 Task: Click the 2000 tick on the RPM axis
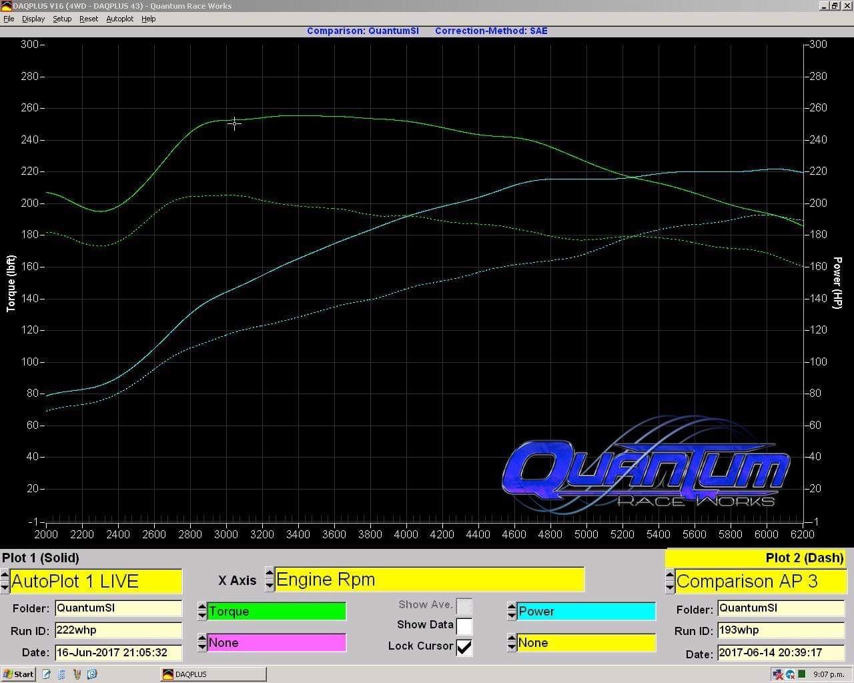coord(46,534)
